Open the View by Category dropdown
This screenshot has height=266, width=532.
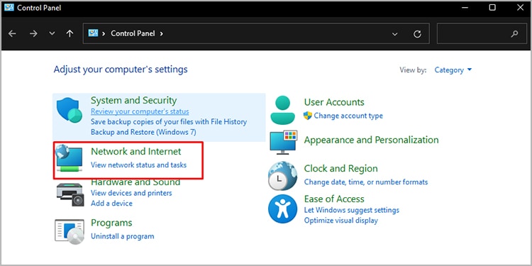click(453, 70)
